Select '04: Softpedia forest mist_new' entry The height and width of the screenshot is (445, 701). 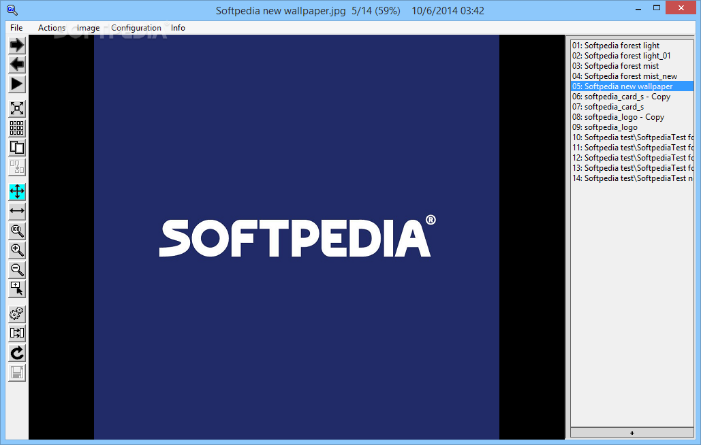coord(632,76)
